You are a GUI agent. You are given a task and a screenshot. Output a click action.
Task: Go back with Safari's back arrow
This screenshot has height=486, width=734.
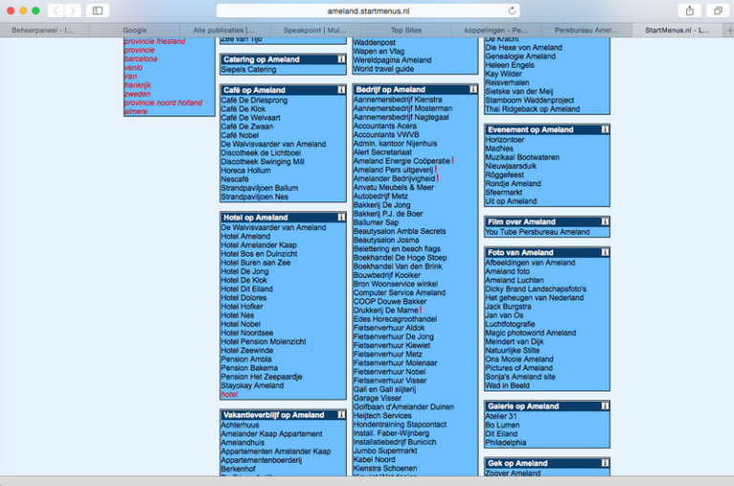coord(55,11)
